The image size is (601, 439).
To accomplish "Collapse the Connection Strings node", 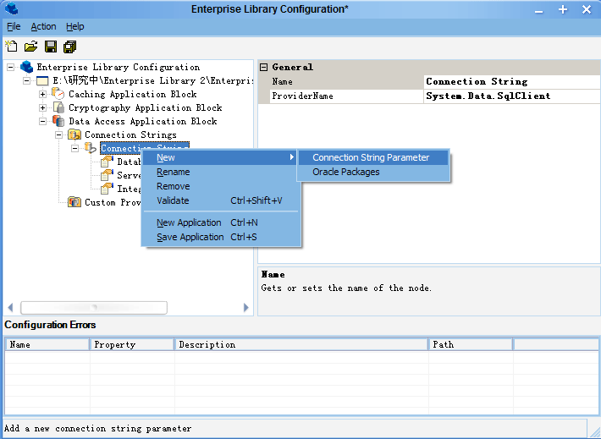I will click(58, 134).
